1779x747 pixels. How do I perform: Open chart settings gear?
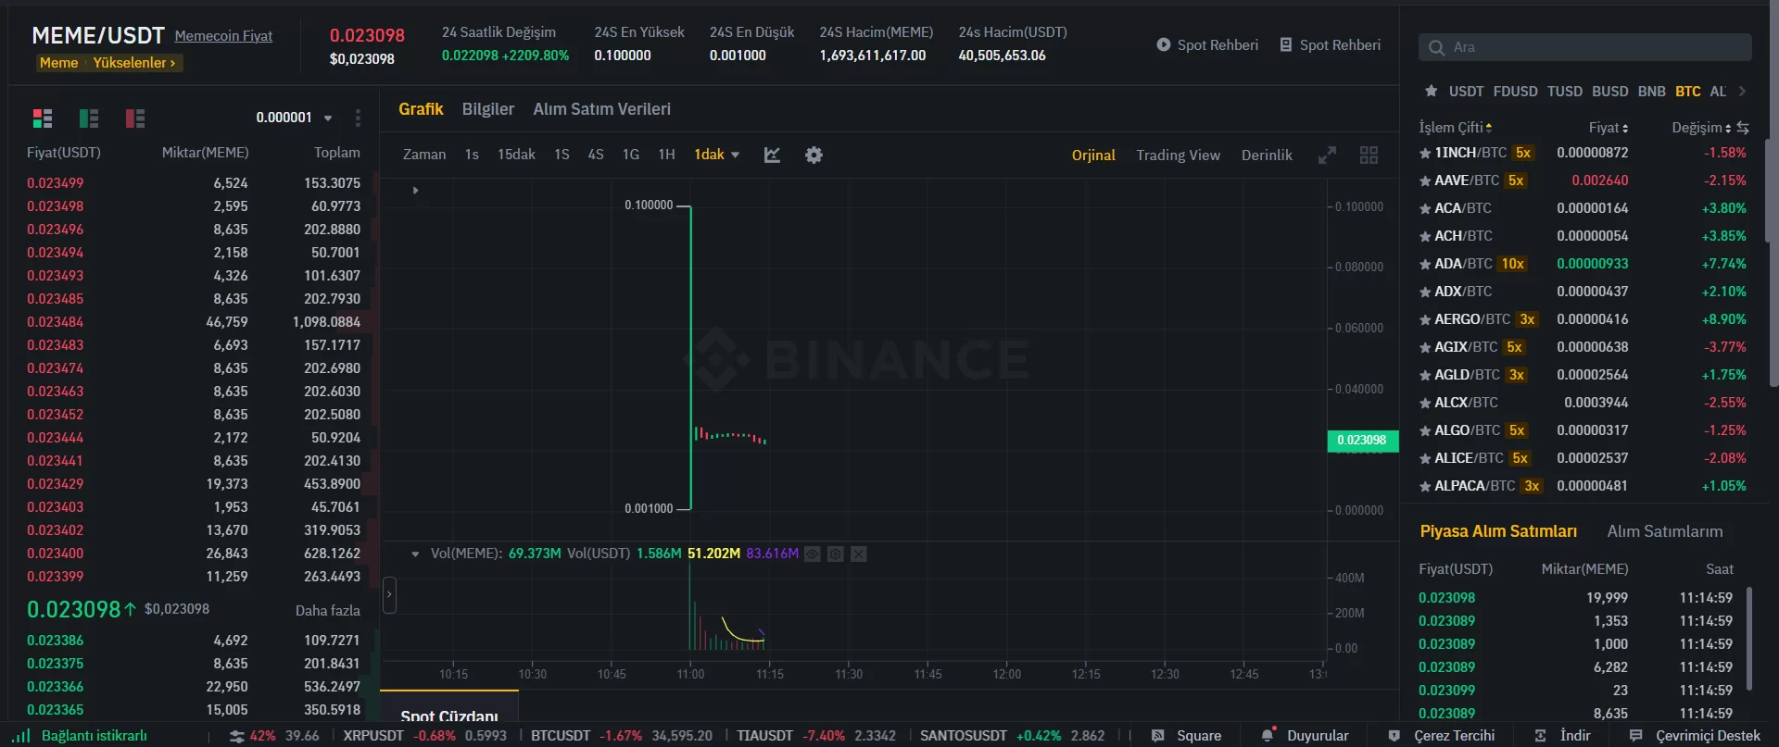(x=814, y=155)
